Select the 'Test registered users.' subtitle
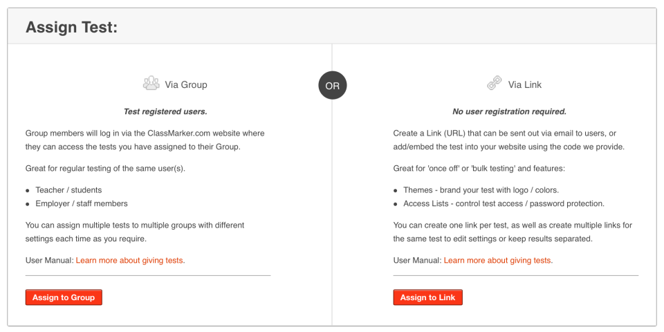 point(165,111)
